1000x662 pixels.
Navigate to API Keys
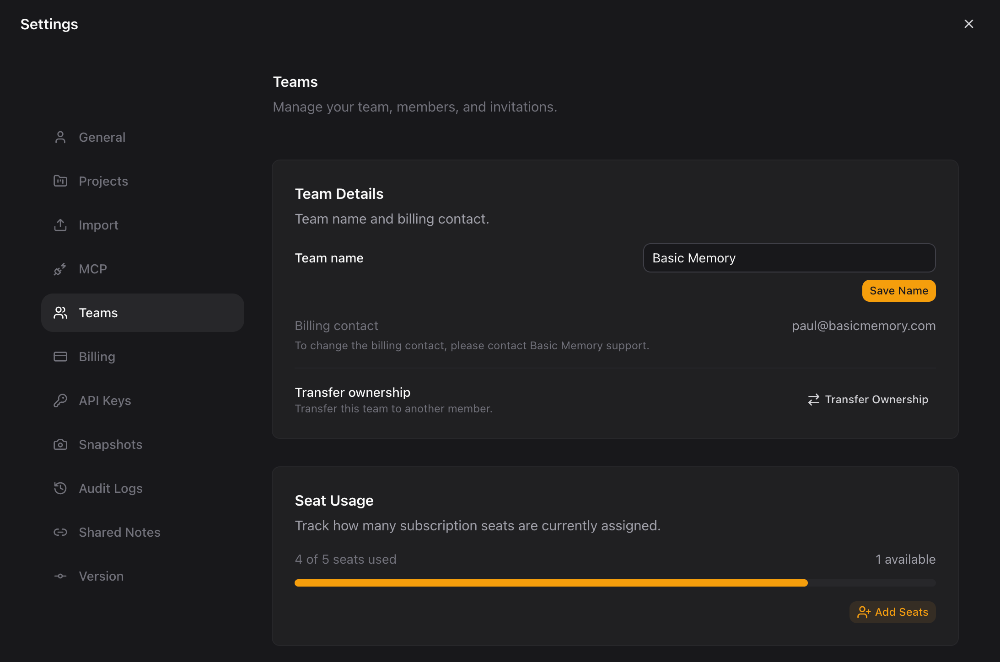pyautogui.click(x=143, y=400)
